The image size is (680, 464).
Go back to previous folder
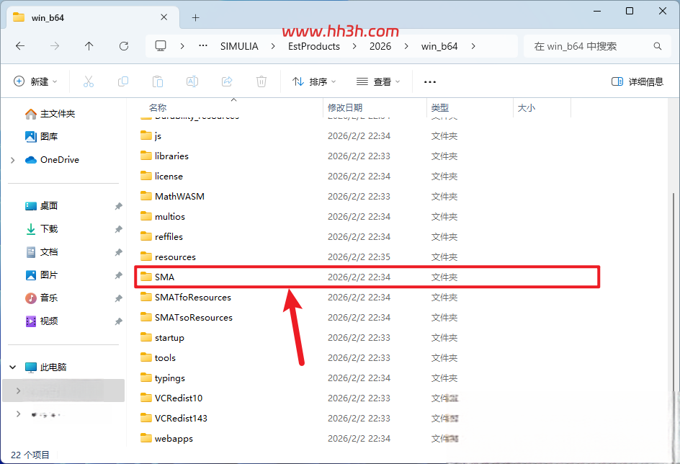(x=20, y=46)
